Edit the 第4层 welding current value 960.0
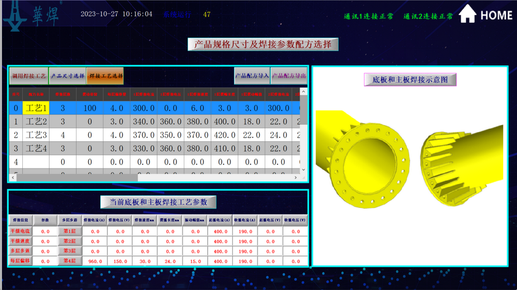The height and width of the screenshot is (290, 517). tap(95, 261)
